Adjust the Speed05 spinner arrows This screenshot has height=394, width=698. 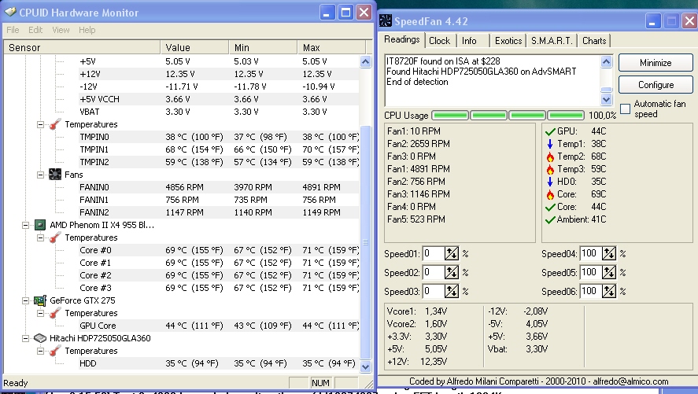609,272
